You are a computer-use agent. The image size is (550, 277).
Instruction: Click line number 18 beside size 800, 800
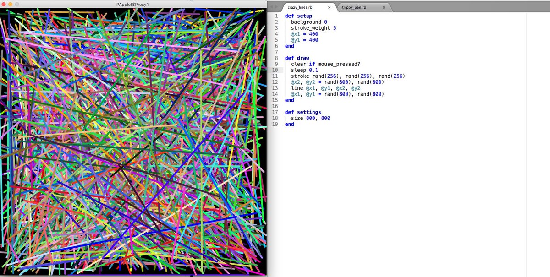click(x=275, y=118)
